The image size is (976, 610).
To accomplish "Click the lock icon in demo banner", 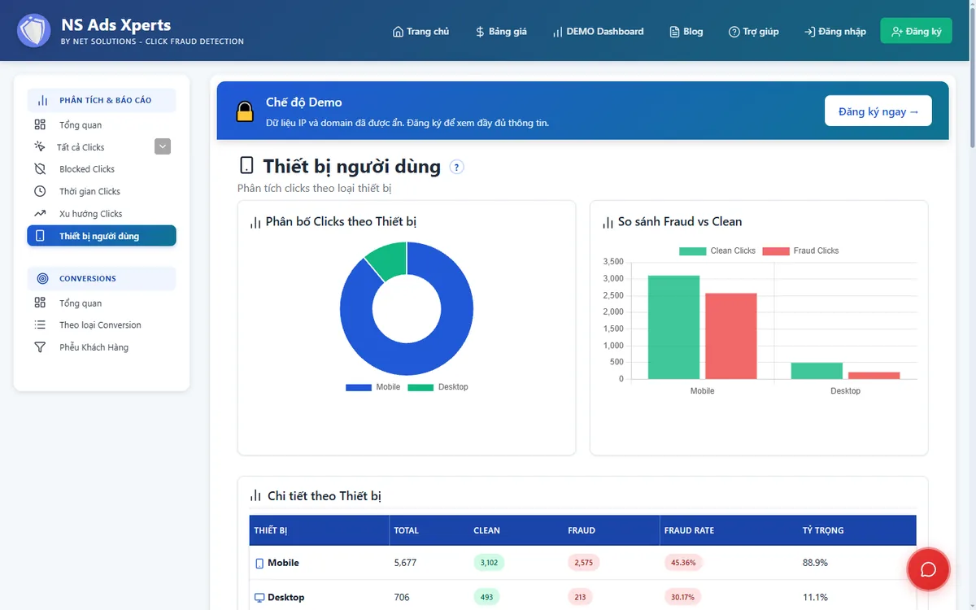I will pos(245,111).
